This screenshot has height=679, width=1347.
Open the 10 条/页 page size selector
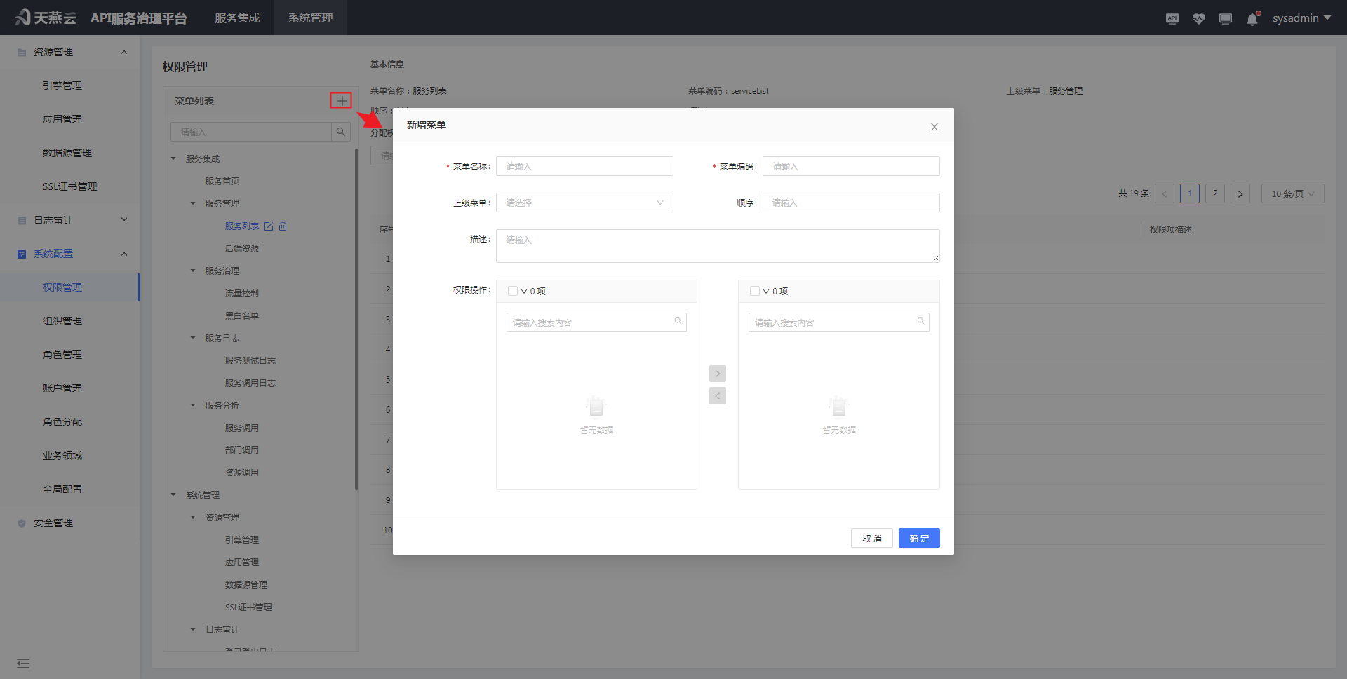click(x=1292, y=193)
